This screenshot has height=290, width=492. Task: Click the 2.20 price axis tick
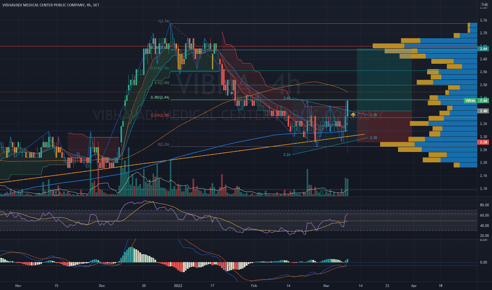(483, 162)
